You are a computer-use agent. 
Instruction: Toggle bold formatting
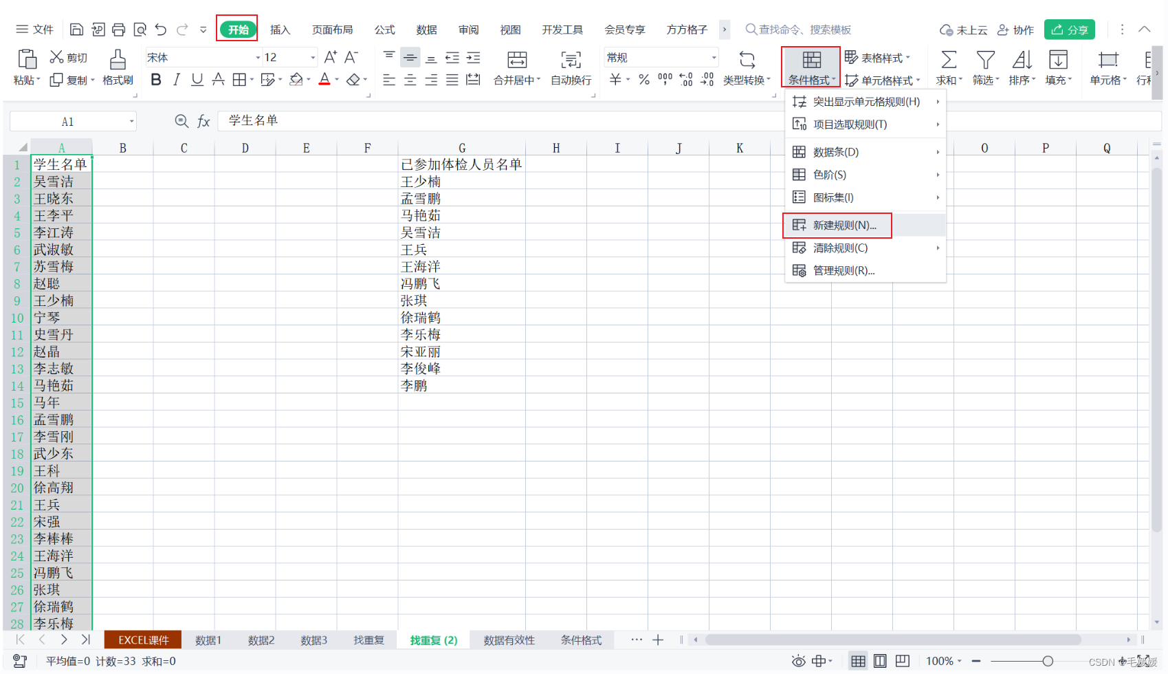point(156,80)
